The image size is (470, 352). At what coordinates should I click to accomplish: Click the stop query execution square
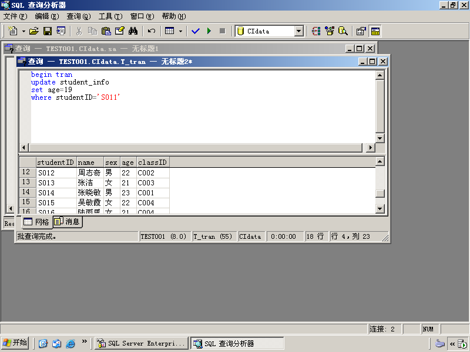click(223, 31)
